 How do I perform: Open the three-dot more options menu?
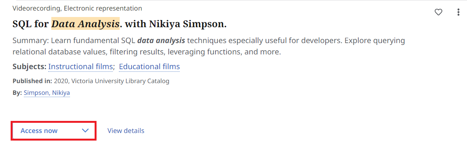coord(458,12)
